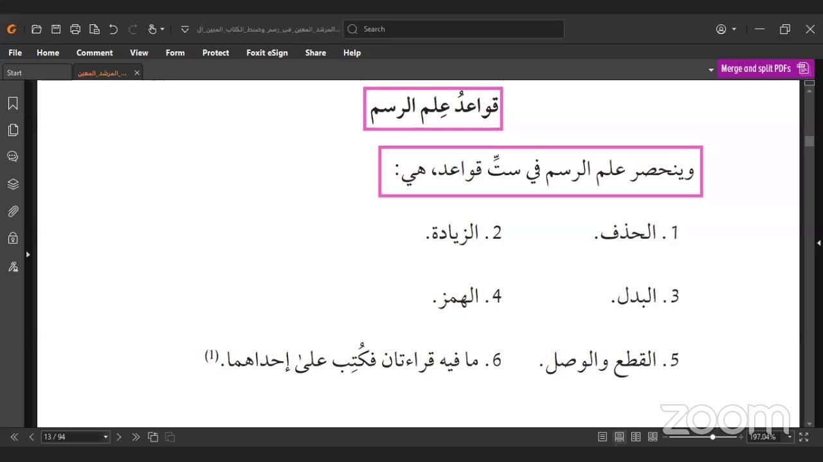This screenshot has height=462, width=823.
Task: Expand the left navigation pane arrow
Action: pyautogui.click(x=28, y=255)
